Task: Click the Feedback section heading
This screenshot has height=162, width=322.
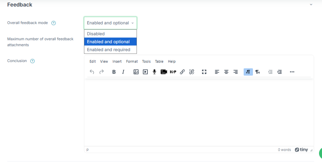Action: (20, 5)
